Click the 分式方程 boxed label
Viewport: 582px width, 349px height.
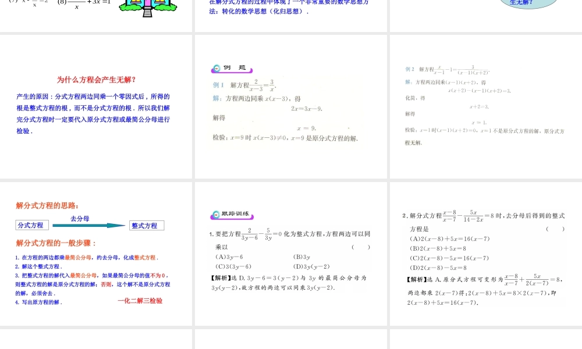(31, 225)
